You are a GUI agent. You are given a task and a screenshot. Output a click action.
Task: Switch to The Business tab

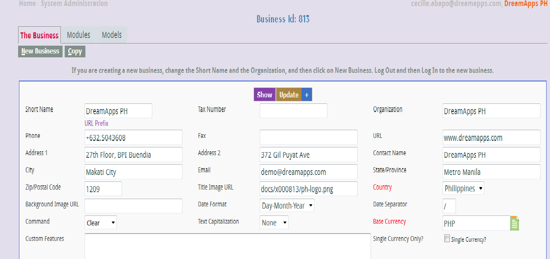tap(39, 35)
